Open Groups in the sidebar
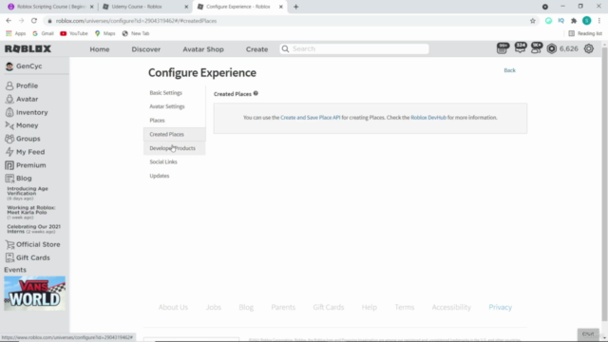Image resolution: width=608 pixels, height=342 pixels. click(23, 139)
